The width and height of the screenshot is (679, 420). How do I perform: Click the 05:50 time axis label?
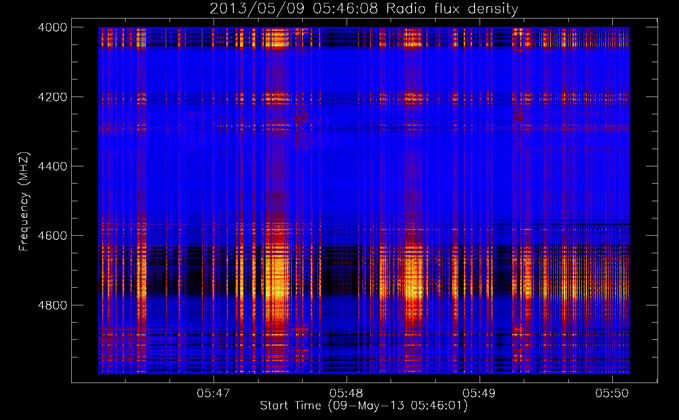[x=612, y=393]
